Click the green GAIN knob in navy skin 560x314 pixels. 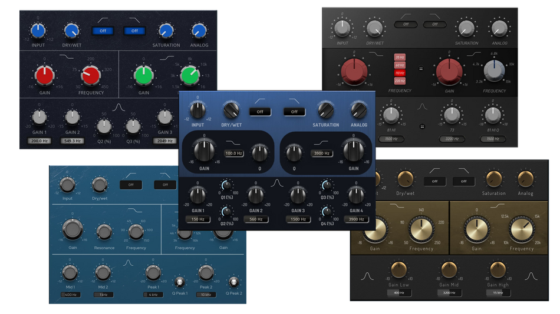(x=144, y=75)
